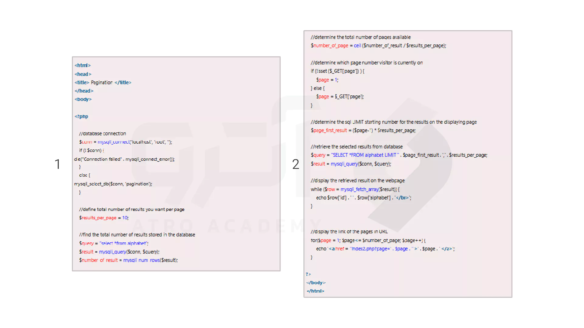Click the closing </body> tag

coord(316,283)
